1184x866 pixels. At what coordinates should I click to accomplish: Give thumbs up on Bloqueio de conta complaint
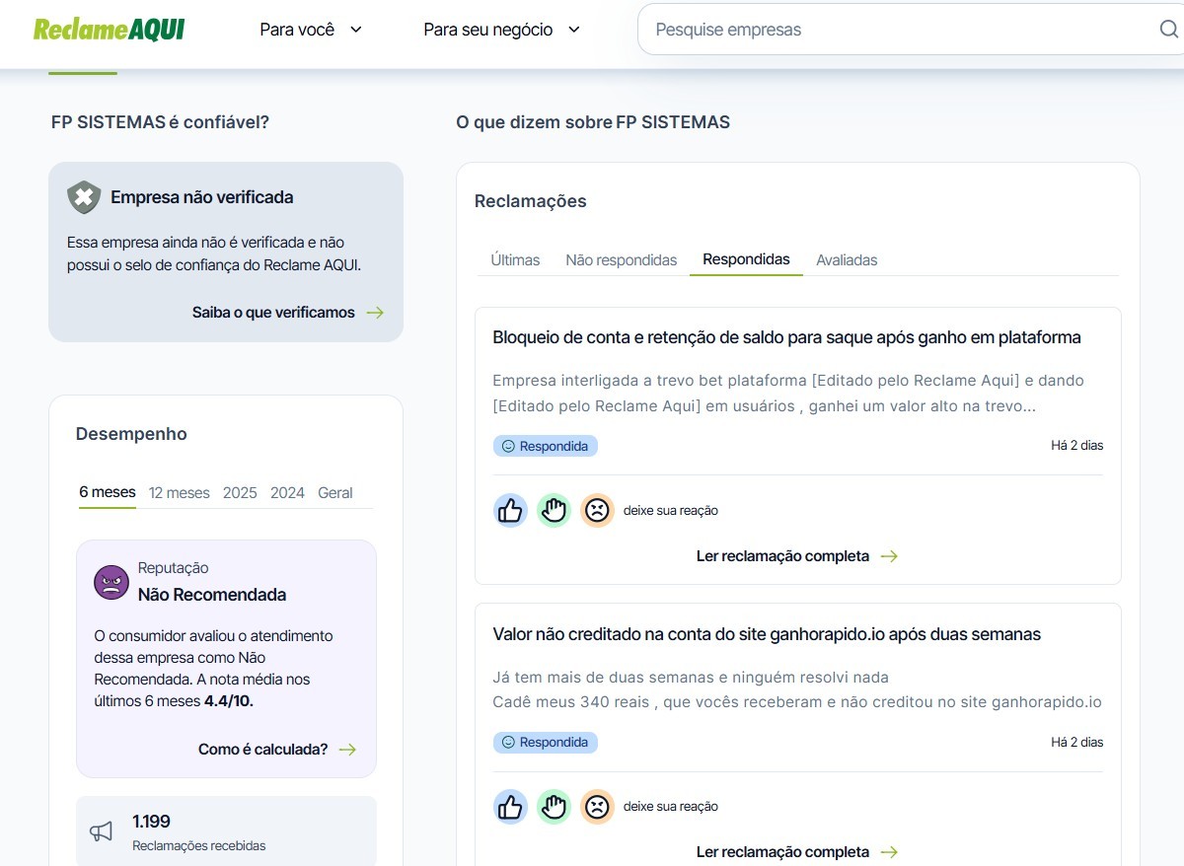pyautogui.click(x=510, y=510)
